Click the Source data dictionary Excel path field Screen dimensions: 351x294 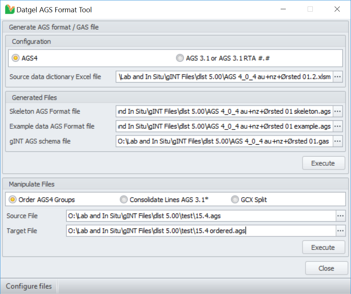click(224, 77)
